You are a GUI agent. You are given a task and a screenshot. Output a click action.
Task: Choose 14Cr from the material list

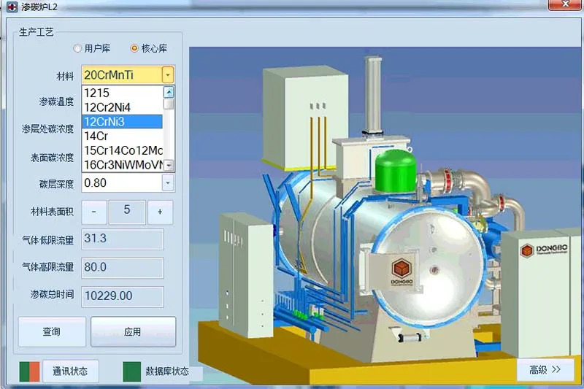pos(122,136)
